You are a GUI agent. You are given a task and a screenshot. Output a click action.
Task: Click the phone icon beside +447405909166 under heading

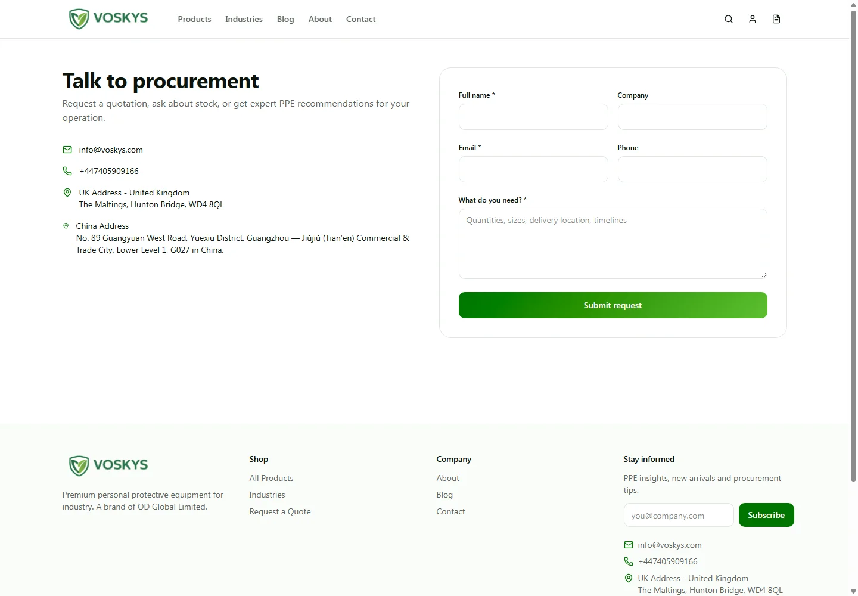click(x=67, y=171)
